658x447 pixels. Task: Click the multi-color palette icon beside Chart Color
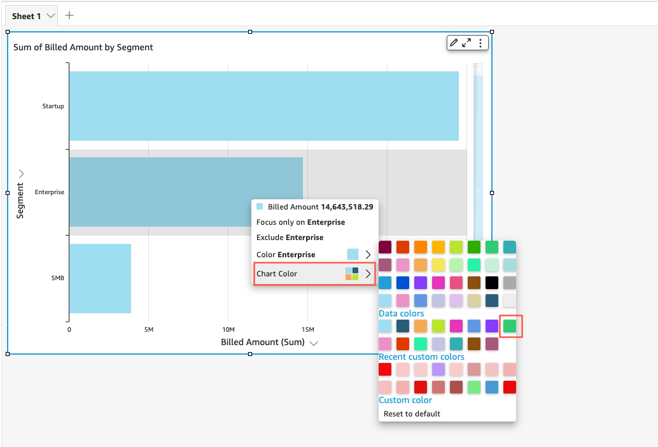[352, 274]
